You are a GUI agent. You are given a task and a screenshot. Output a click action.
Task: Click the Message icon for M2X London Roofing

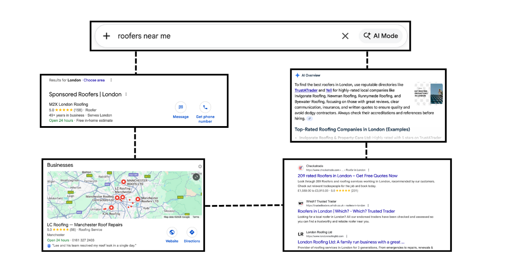[181, 107]
